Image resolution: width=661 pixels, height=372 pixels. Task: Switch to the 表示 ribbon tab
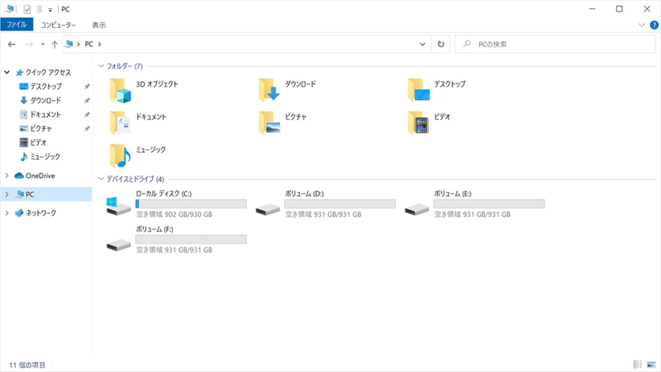[x=99, y=26]
